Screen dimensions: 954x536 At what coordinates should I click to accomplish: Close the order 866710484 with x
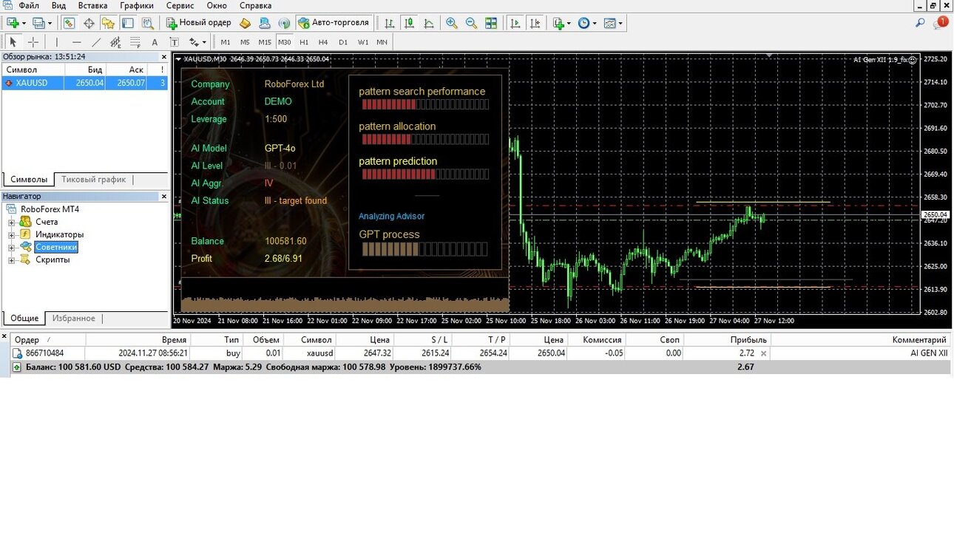[x=764, y=353]
